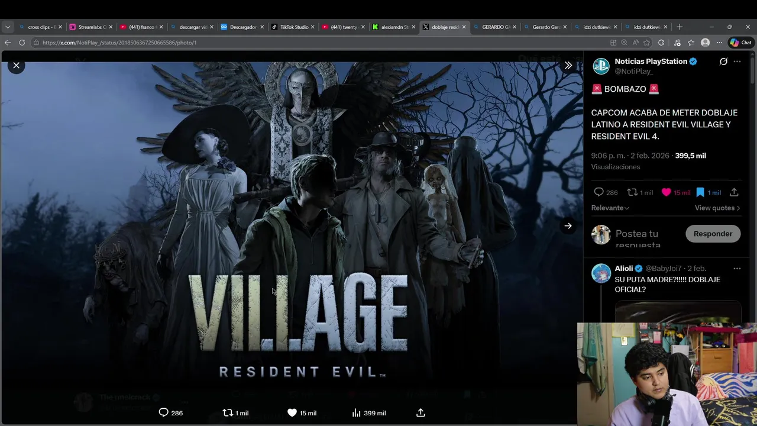Open the Alioli user name link
757x426 pixels.
[623, 269]
